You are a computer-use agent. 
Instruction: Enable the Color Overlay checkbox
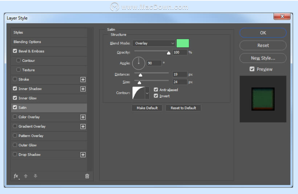point(15,117)
